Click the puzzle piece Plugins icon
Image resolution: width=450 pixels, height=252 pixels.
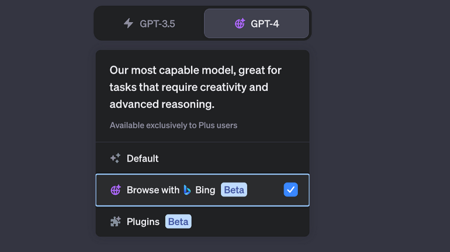(x=115, y=222)
